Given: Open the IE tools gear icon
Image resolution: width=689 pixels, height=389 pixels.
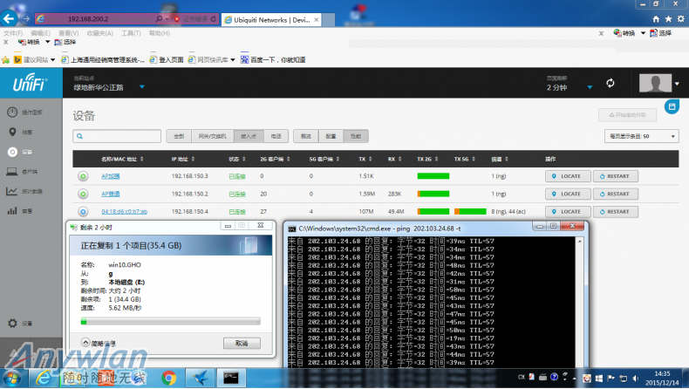Looking at the screenshot, I should coord(680,19).
